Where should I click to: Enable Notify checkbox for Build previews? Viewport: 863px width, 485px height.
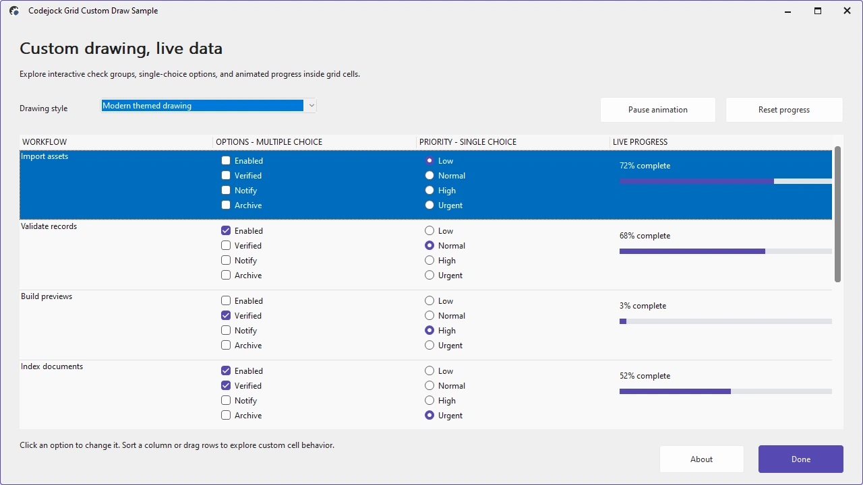(x=226, y=331)
